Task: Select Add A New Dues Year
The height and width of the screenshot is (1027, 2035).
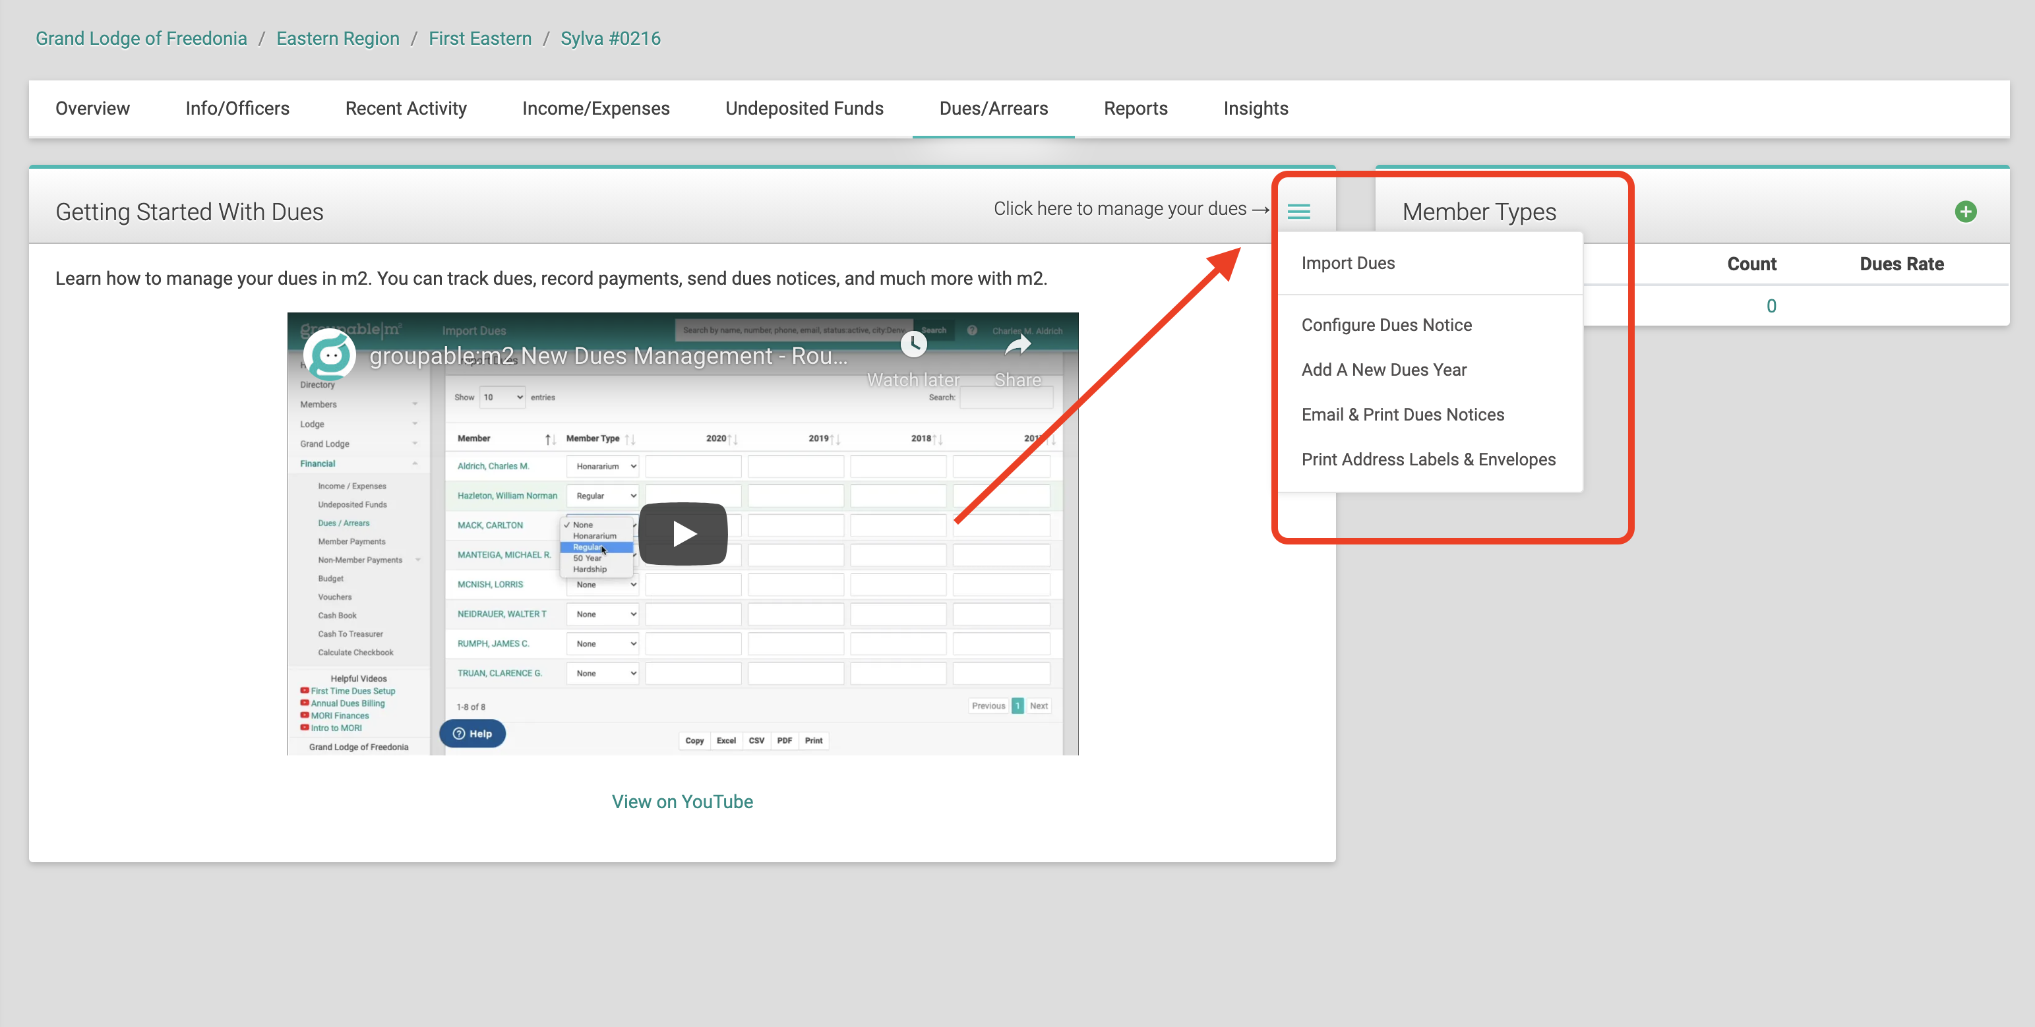Action: pos(1383,369)
